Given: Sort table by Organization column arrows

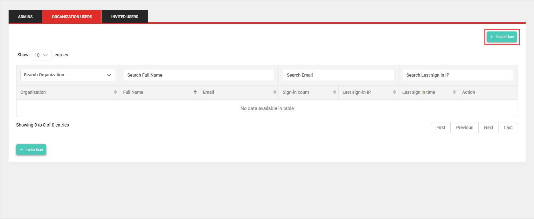Looking at the screenshot, I should (x=115, y=92).
